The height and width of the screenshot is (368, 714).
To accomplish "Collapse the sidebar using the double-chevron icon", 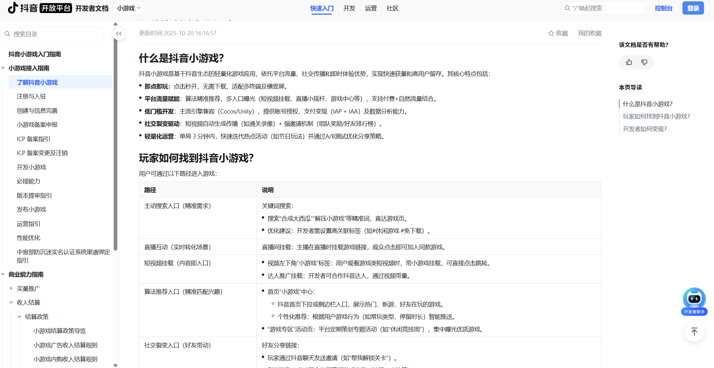I will (119, 34).
